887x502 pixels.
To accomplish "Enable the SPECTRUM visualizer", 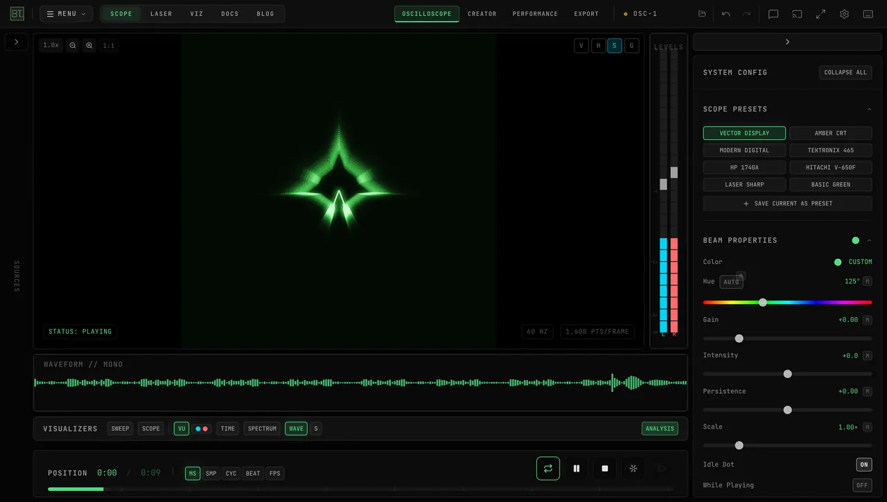I will 262,429.
